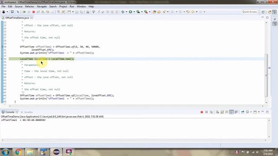Open the External Tools dropdown arrow
Viewport: 278px width, 156px height.
150,12
